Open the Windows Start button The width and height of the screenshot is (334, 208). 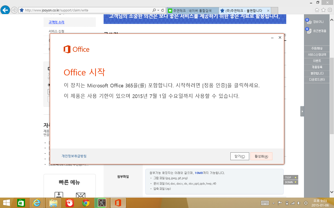[x=6, y=203]
